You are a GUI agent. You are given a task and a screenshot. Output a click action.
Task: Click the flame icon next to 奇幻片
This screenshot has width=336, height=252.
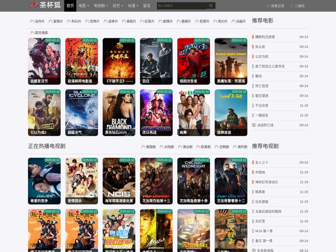tap(215, 21)
